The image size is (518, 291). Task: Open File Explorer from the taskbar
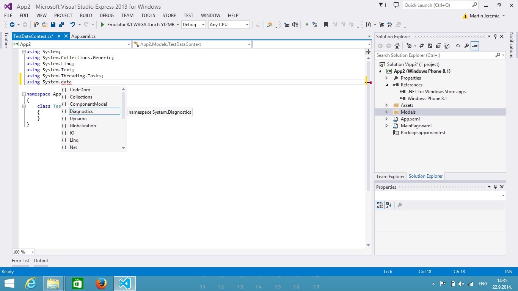click(53, 283)
